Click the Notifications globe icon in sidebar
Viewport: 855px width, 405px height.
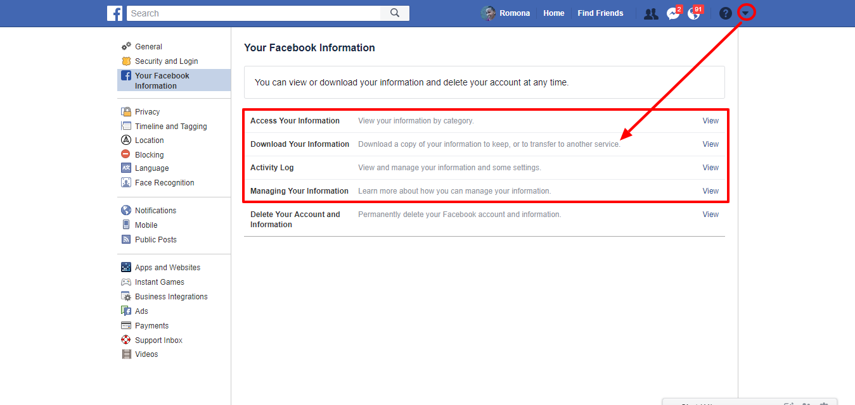(126, 211)
